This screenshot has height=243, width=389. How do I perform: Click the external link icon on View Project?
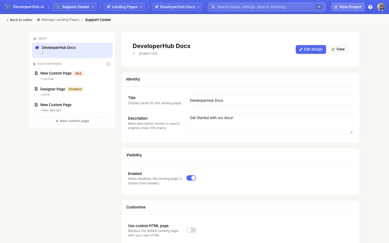(336, 7)
